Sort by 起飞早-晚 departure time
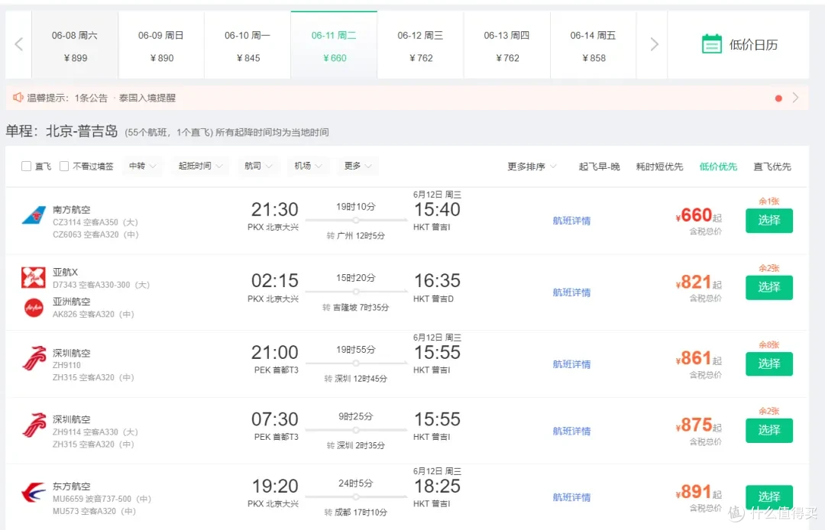This screenshot has height=530, width=825. tap(599, 166)
